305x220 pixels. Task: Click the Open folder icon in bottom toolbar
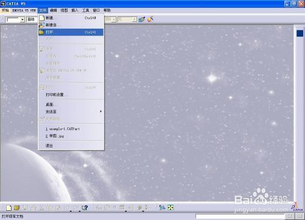pyautogui.click(x=17, y=208)
